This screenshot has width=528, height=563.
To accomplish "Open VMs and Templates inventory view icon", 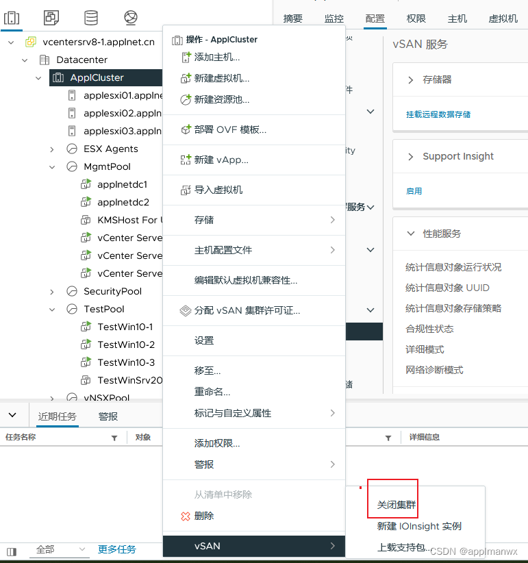I will pyautogui.click(x=51, y=18).
